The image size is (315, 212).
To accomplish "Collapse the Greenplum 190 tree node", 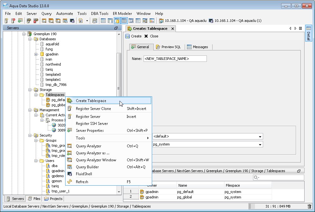I will pyautogui.click(x=24, y=34).
